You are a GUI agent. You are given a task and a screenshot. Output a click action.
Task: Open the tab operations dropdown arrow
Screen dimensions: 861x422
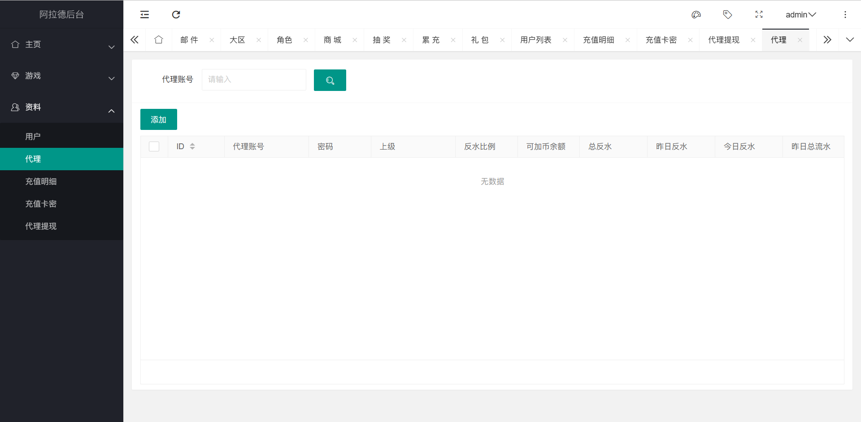tap(849, 40)
